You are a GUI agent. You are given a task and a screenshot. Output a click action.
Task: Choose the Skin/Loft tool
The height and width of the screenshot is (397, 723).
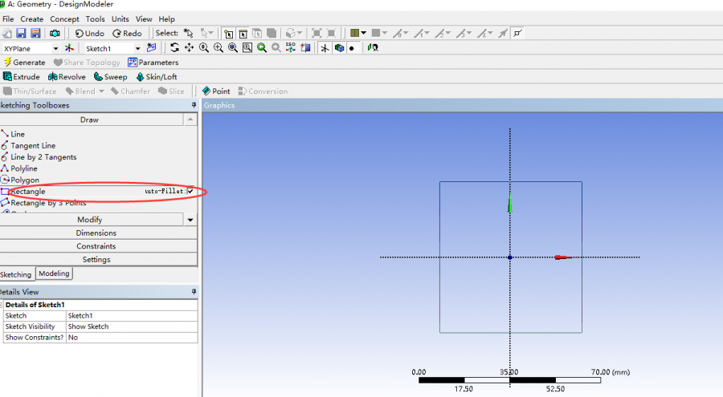pos(156,77)
